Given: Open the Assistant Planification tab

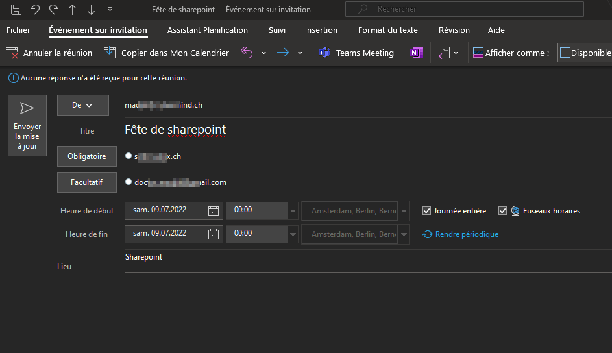Looking at the screenshot, I should point(207,30).
